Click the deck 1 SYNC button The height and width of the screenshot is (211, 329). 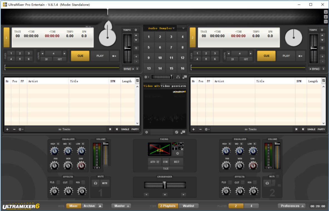pos(129,69)
